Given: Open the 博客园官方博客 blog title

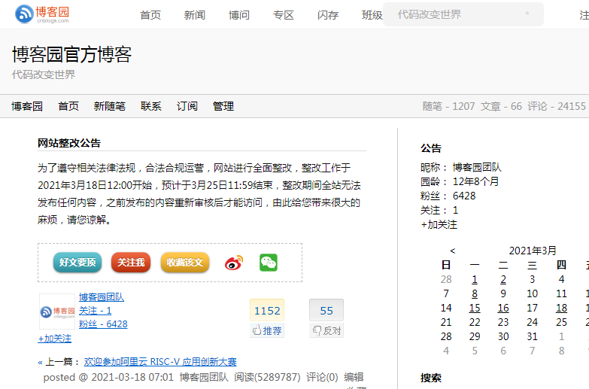Looking at the screenshot, I should pyautogui.click(x=71, y=54).
